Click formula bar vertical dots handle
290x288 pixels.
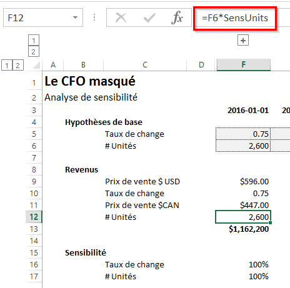click(x=94, y=17)
